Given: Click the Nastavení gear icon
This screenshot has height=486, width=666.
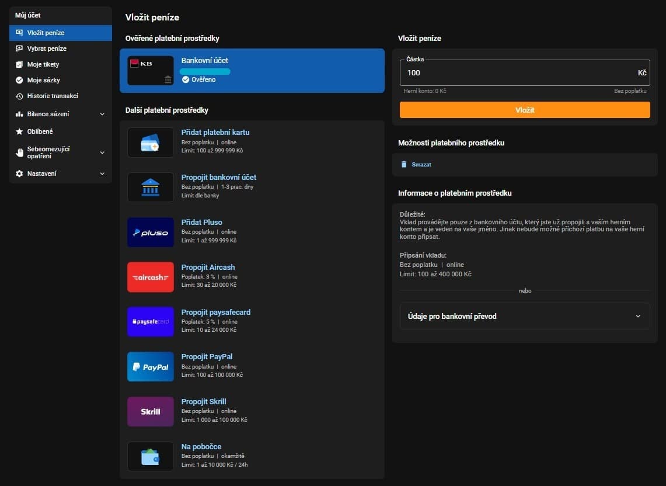Looking at the screenshot, I should (19, 173).
